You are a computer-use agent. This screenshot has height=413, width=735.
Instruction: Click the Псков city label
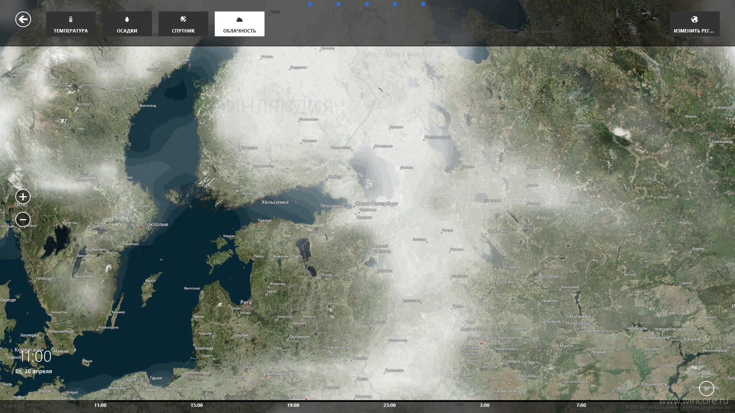pos(327,275)
